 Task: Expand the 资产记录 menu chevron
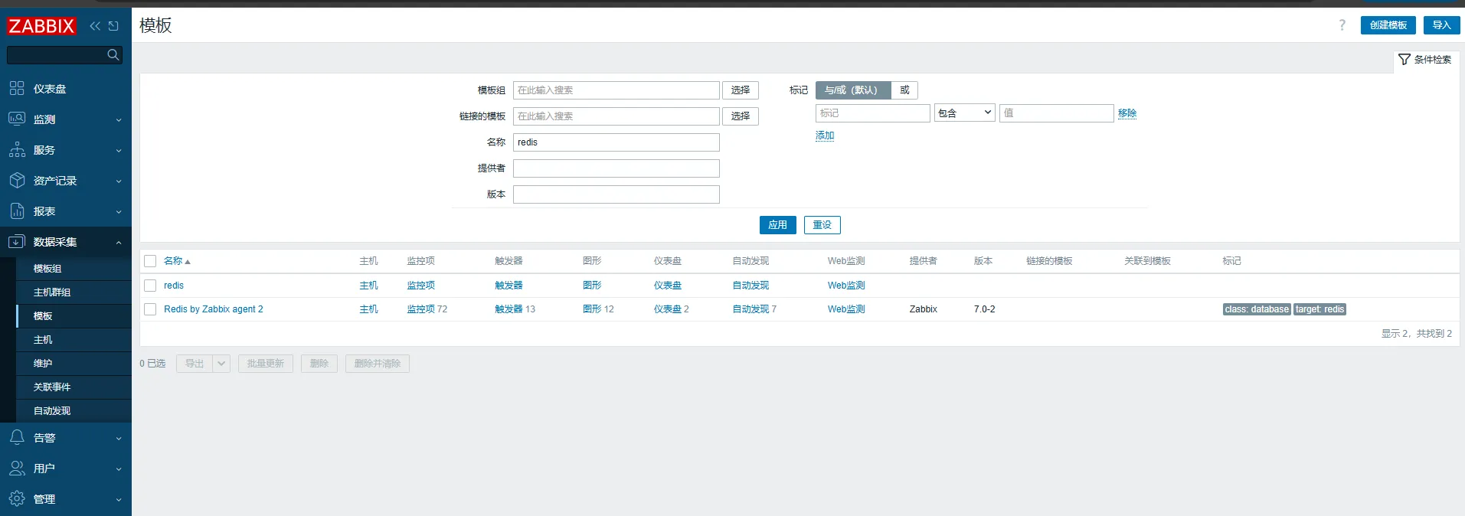(x=119, y=181)
